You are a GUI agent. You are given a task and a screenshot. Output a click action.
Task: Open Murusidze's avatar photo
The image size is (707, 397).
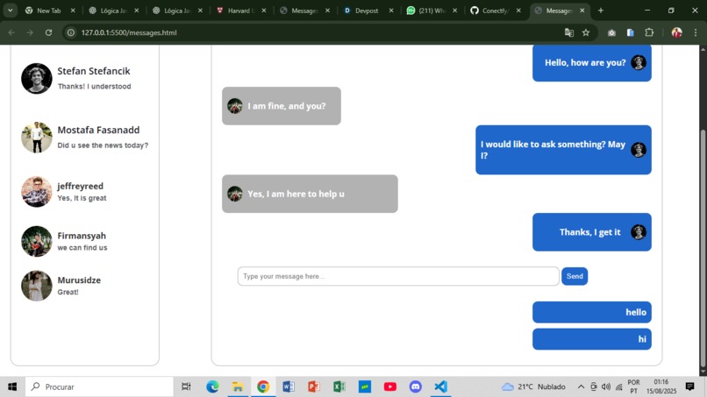(x=37, y=286)
